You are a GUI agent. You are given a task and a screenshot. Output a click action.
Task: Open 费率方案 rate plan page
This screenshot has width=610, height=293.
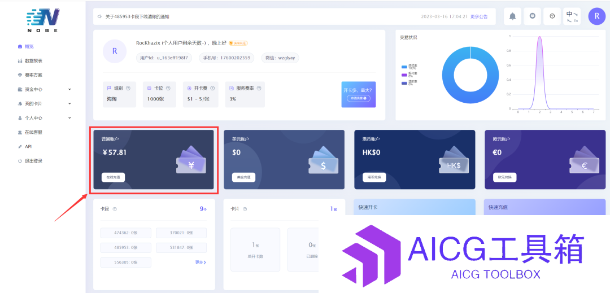point(33,75)
